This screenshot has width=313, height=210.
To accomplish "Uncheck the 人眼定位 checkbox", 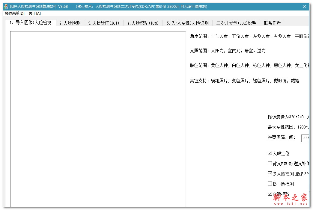I will point(270,153).
